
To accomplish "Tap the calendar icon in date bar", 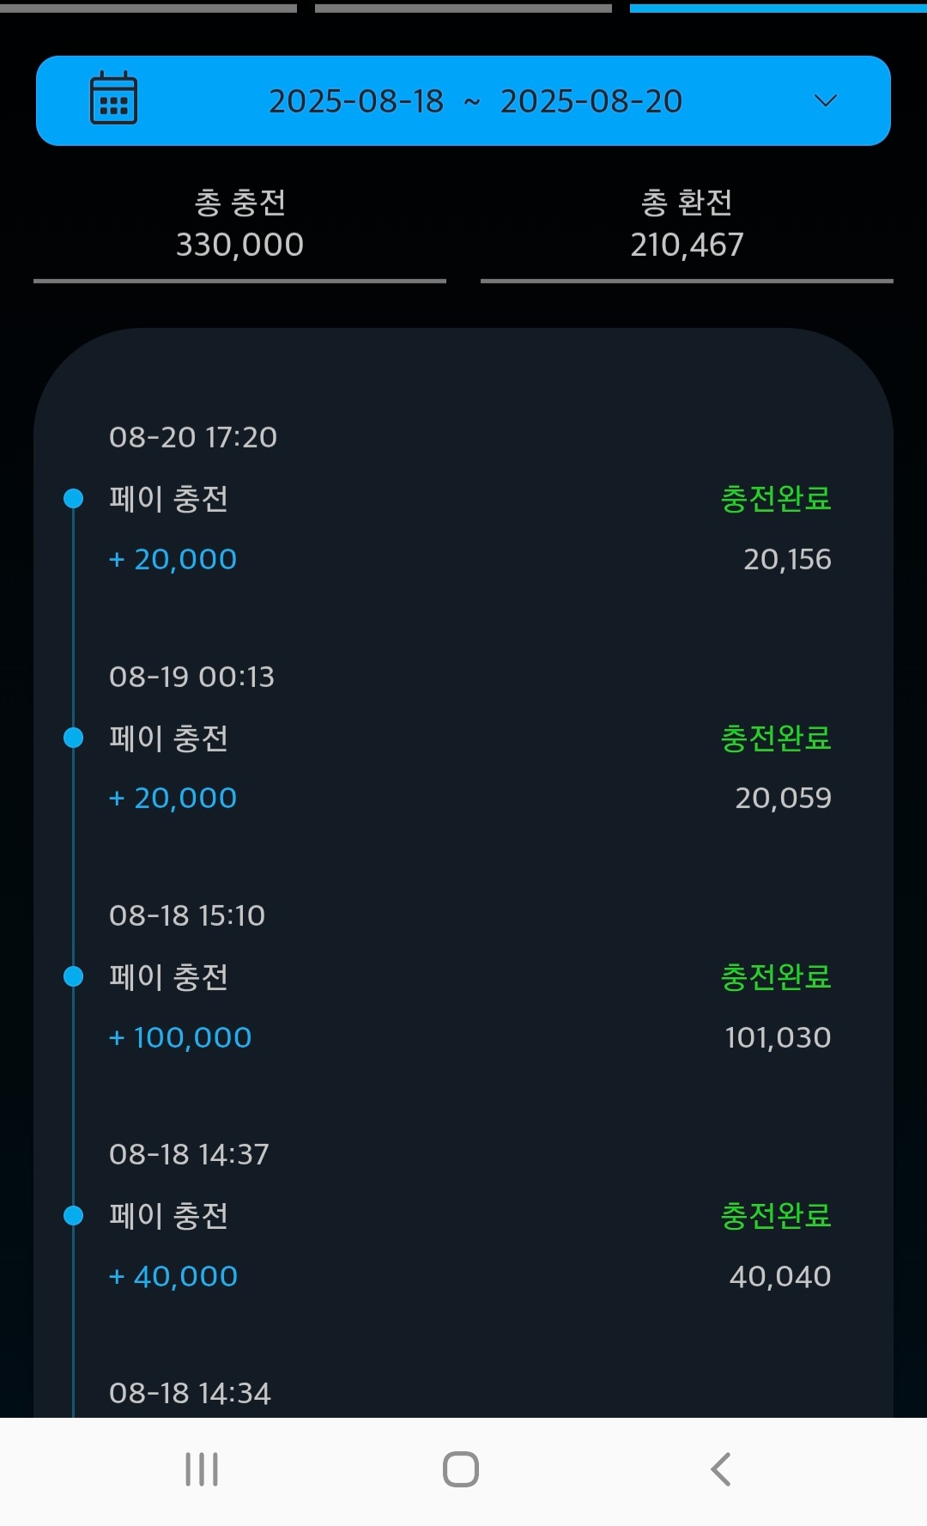I will pos(113,99).
